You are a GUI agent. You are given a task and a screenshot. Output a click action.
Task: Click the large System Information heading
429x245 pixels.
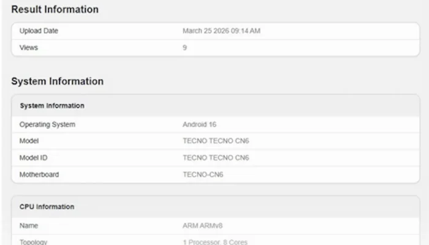pyautogui.click(x=57, y=81)
